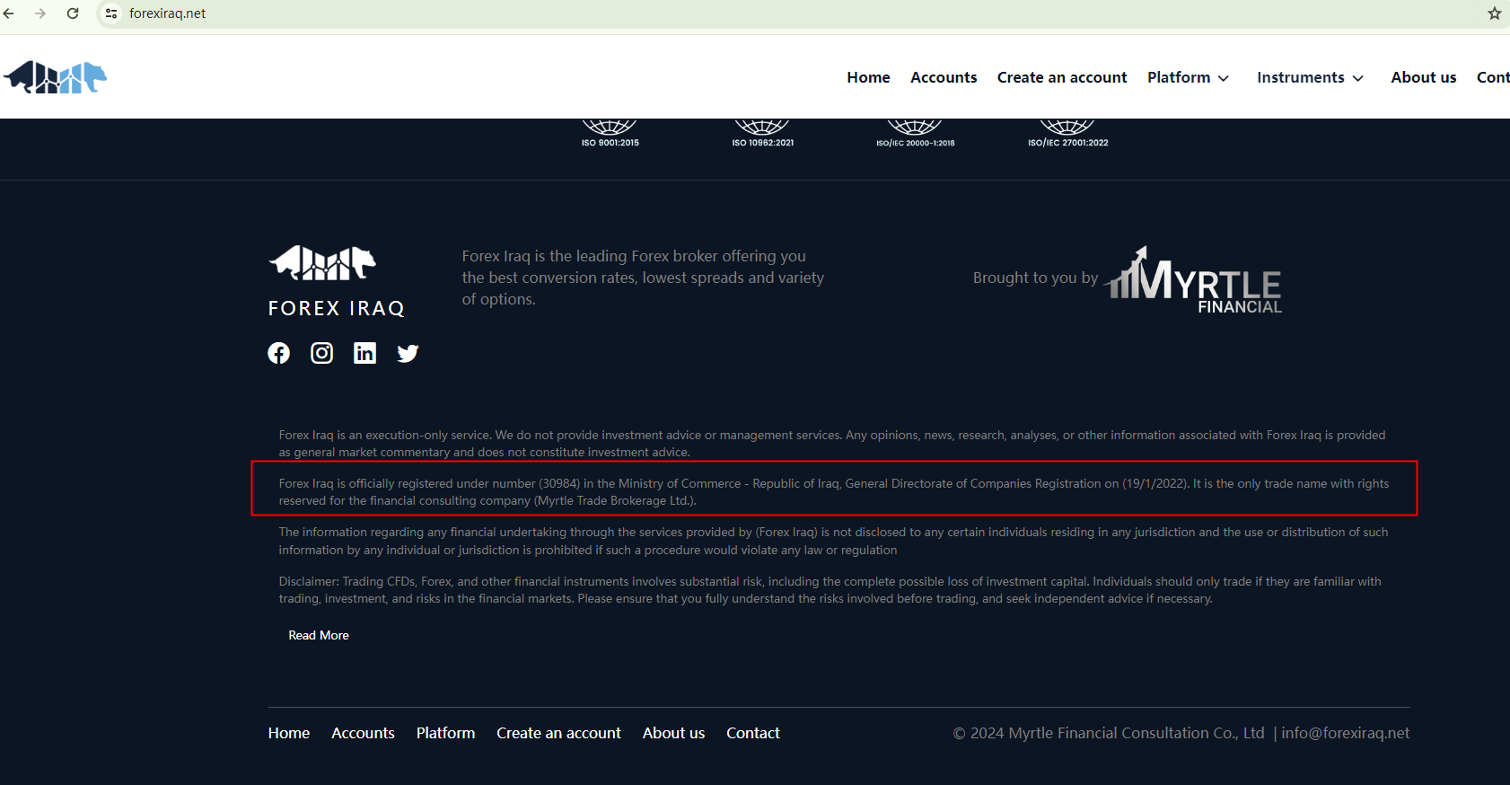Bookmark this page with the star icon
Screen dimensions: 1510x785
[1495, 13]
